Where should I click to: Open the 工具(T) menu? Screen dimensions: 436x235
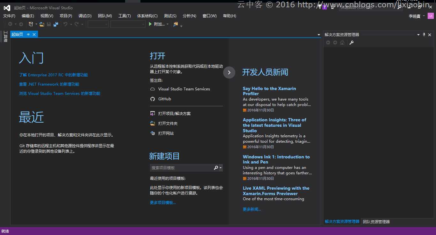(124, 16)
